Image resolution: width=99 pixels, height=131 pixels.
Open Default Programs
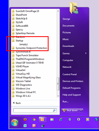[72, 88]
